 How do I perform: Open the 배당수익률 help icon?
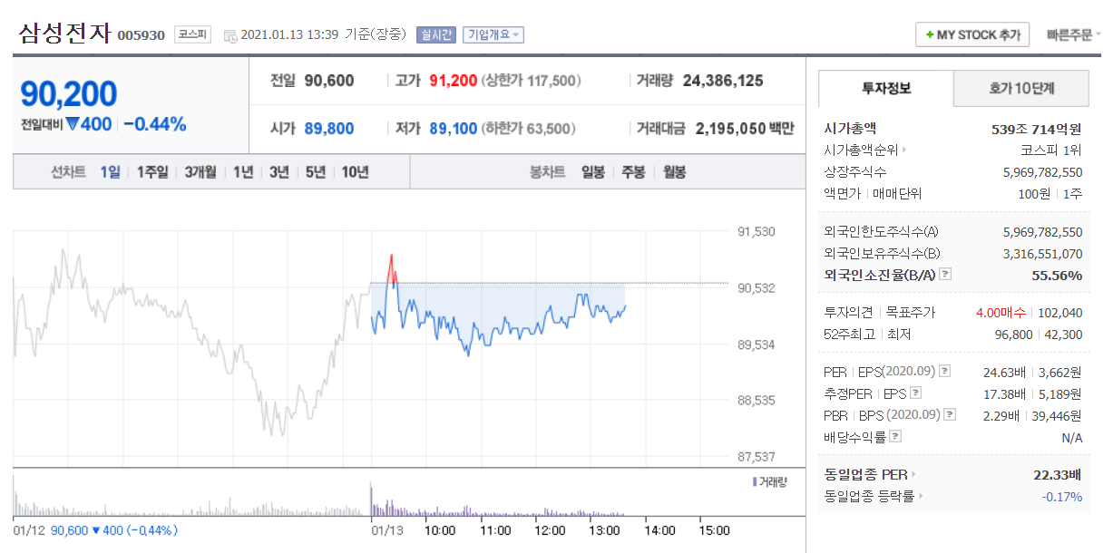[895, 436]
